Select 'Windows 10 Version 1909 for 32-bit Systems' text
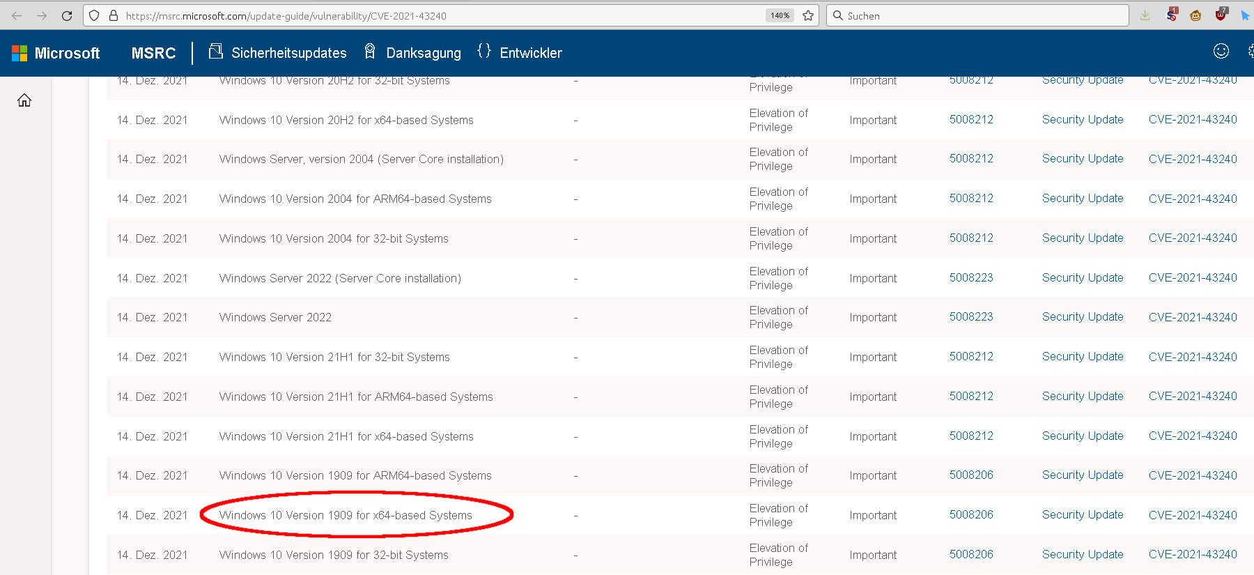This screenshot has width=1254, height=575. [x=334, y=555]
